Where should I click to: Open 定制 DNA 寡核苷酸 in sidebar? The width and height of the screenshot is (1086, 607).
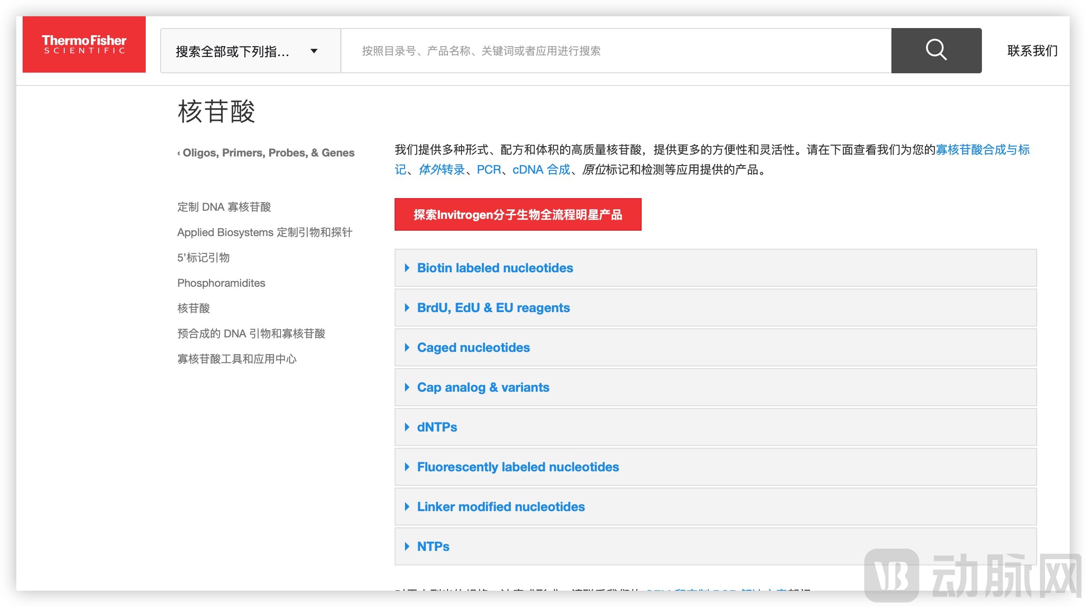[224, 207]
